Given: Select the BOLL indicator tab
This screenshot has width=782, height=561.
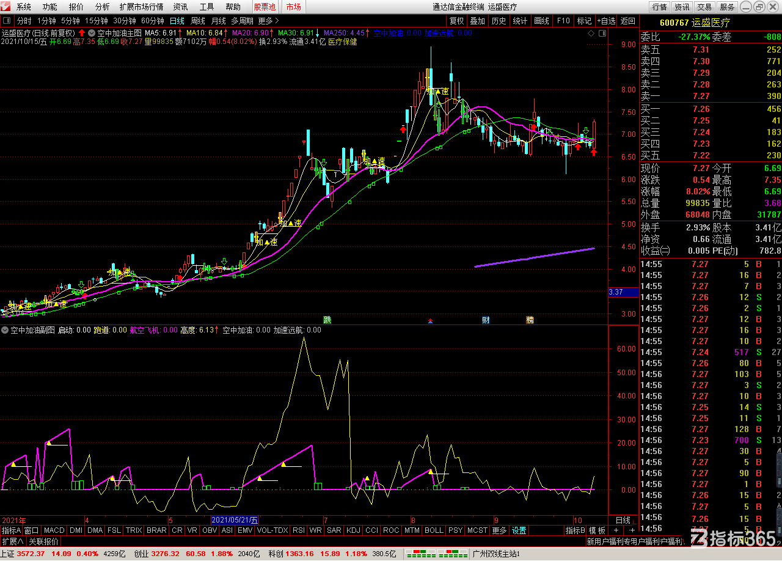Looking at the screenshot, I should click(x=434, y=530).
